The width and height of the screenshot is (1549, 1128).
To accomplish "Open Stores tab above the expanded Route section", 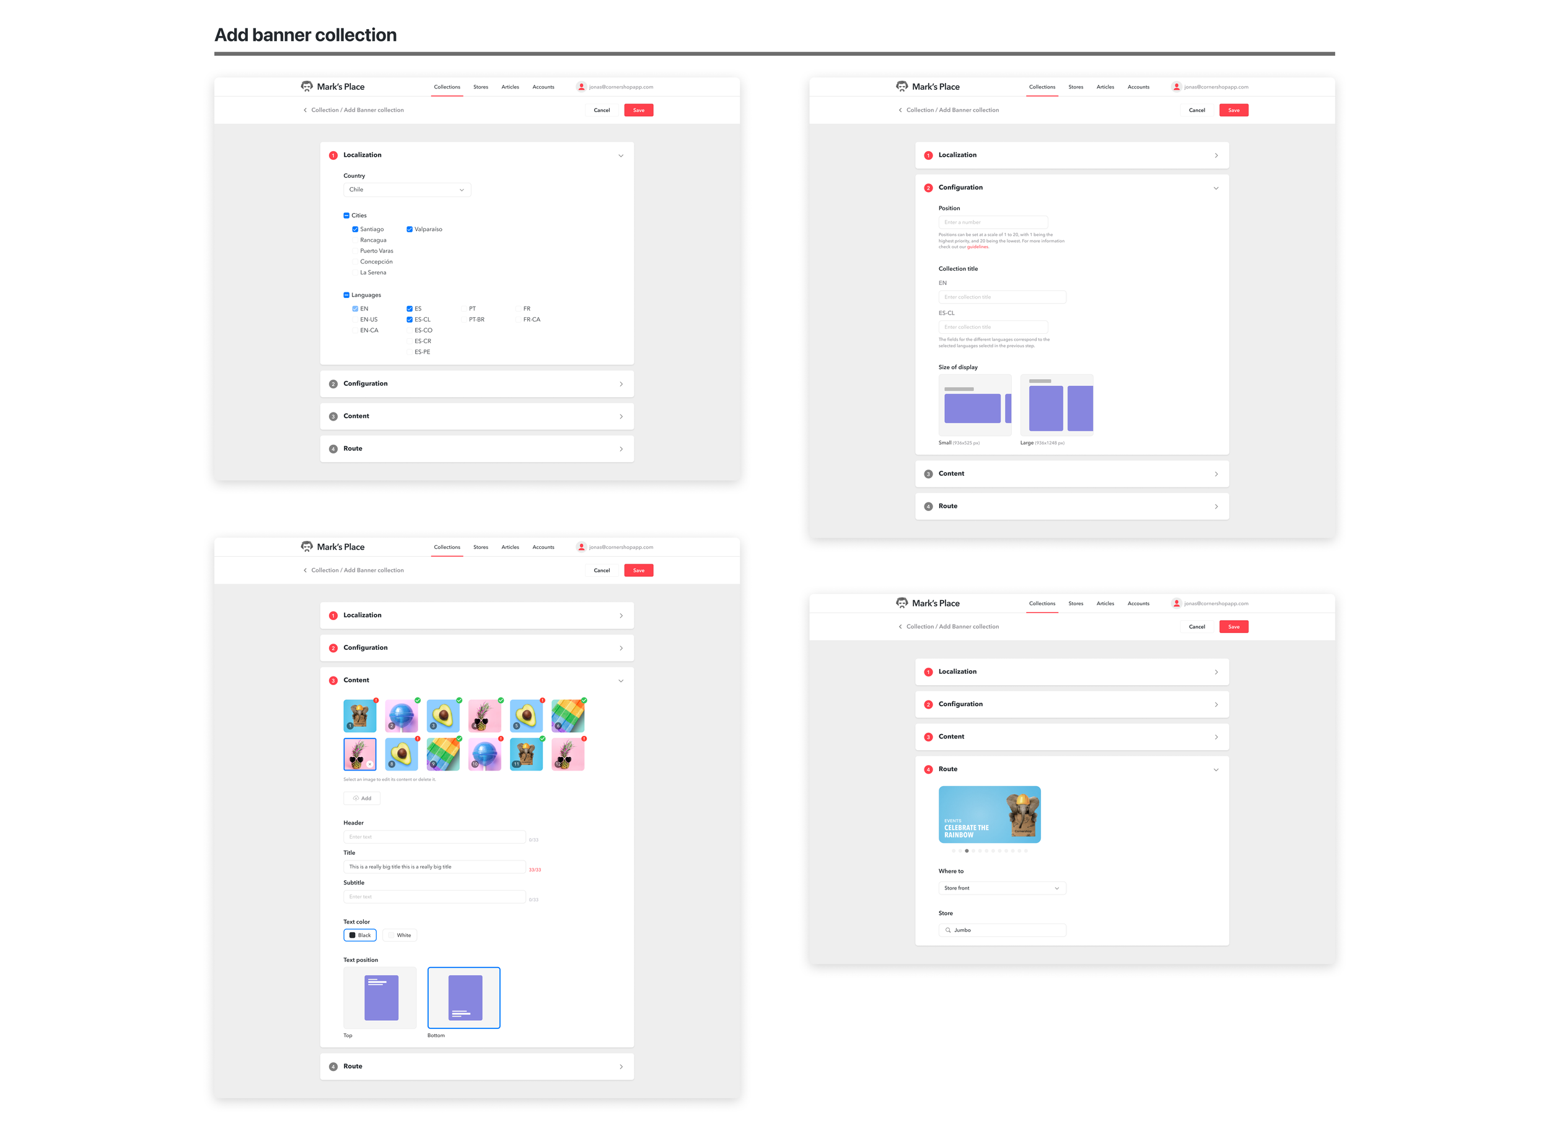I will click(x=1075, y=603).
